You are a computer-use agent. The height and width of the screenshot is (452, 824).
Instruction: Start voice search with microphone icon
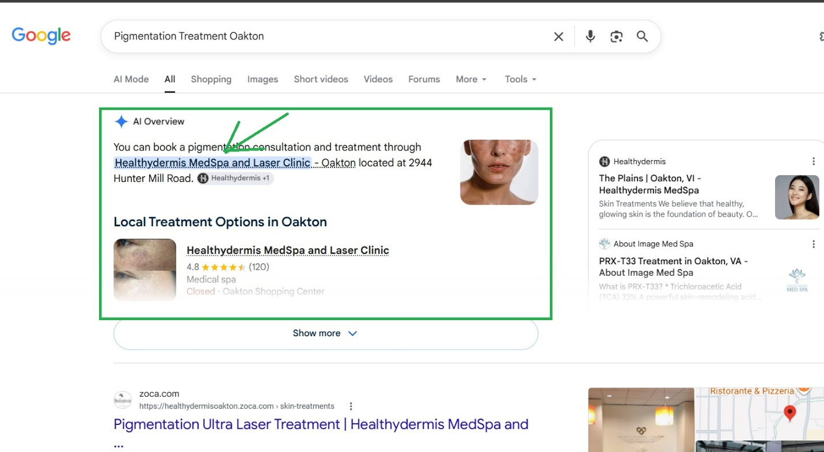[590, 36]
